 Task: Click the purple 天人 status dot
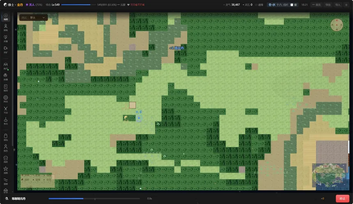click(x=27, y=5)
